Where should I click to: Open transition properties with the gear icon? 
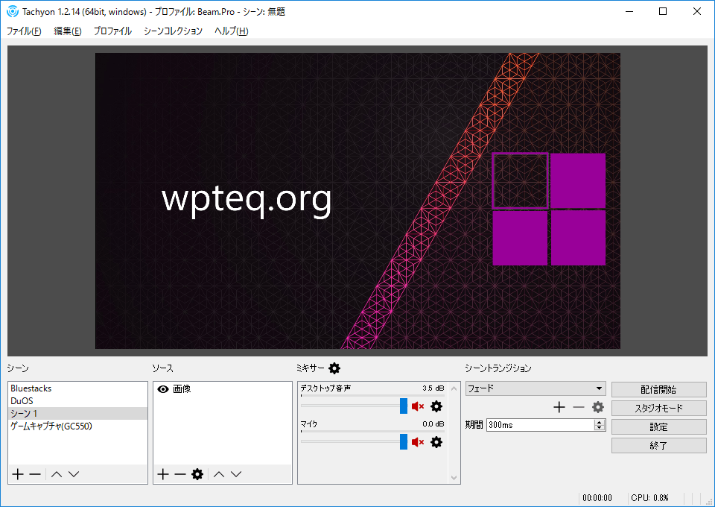(598, 407)
